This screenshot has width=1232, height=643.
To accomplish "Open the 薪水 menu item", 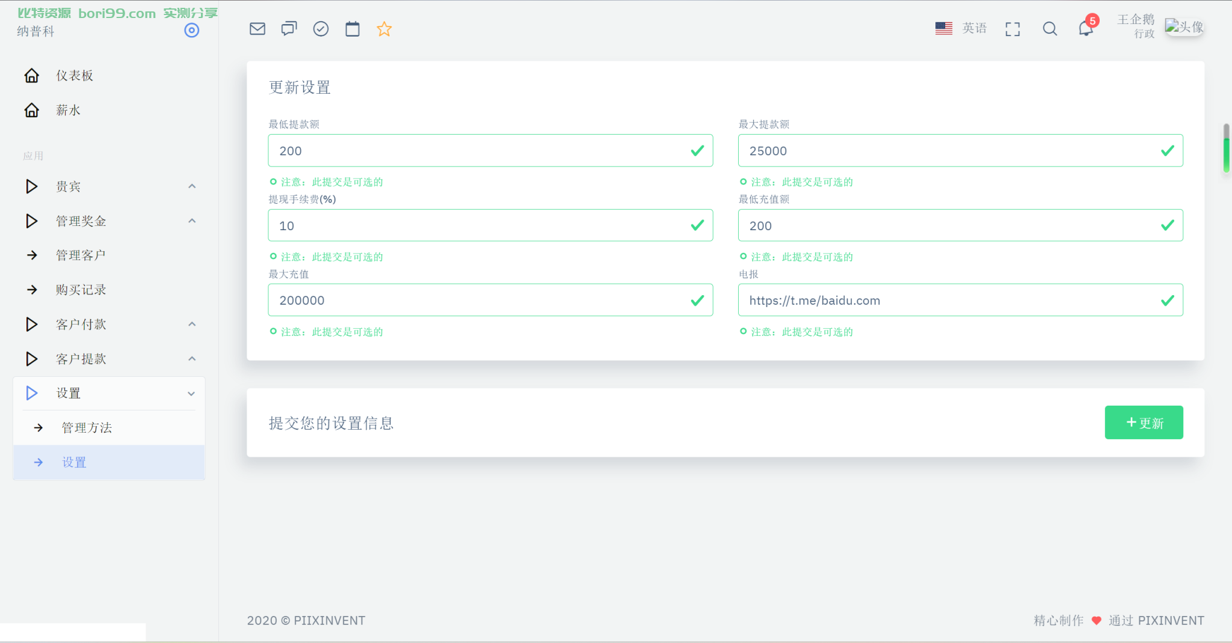I will tap(109, 111).
